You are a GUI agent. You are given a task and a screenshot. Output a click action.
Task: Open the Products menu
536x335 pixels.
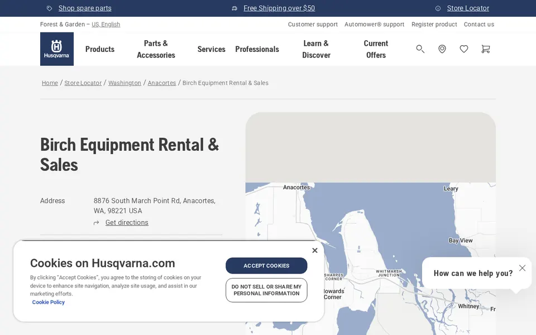click(x=100, y=49)
